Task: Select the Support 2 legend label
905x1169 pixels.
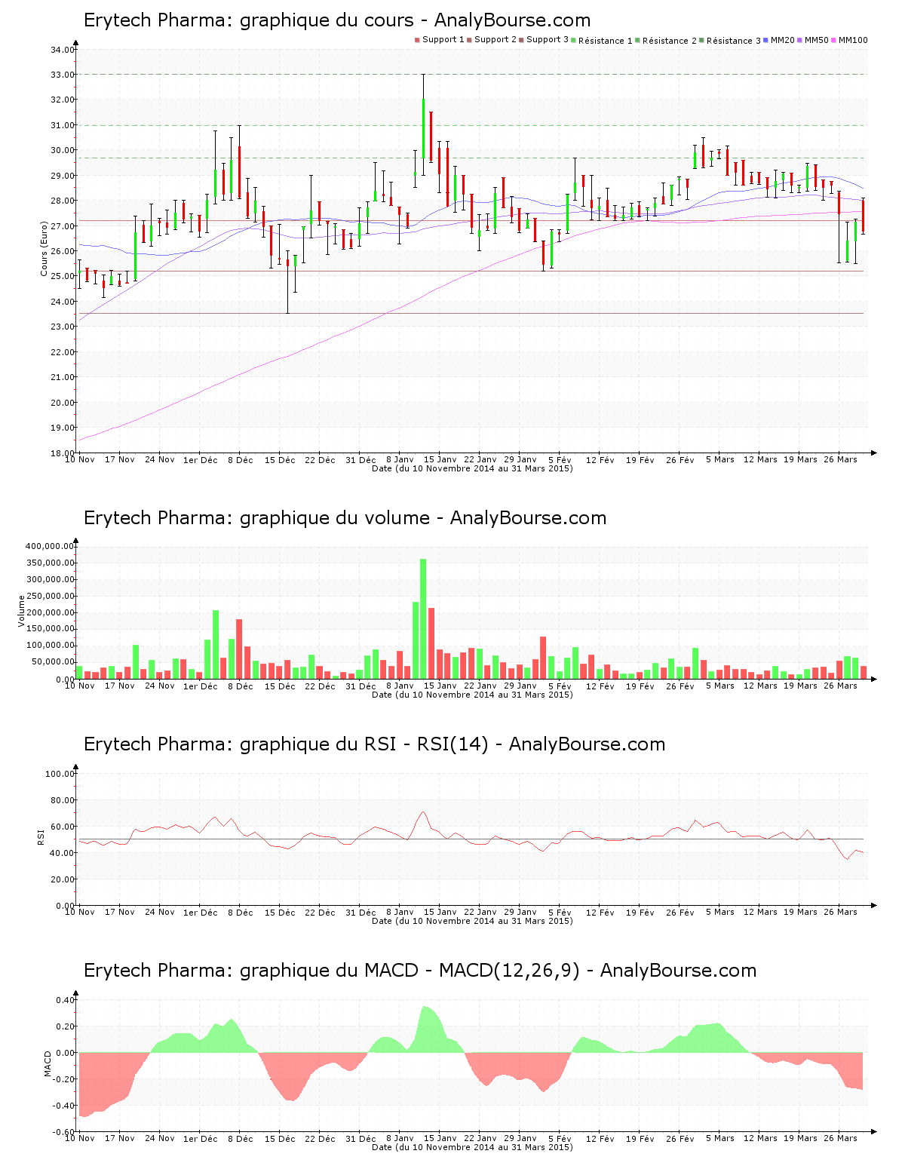Action: pyautogui.click(x=495, y=40)
